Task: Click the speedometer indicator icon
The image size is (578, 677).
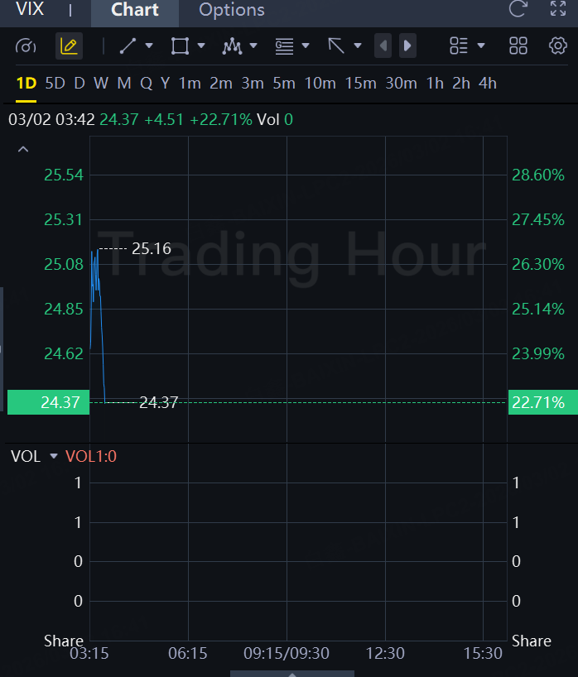Action: coord(26,46)
